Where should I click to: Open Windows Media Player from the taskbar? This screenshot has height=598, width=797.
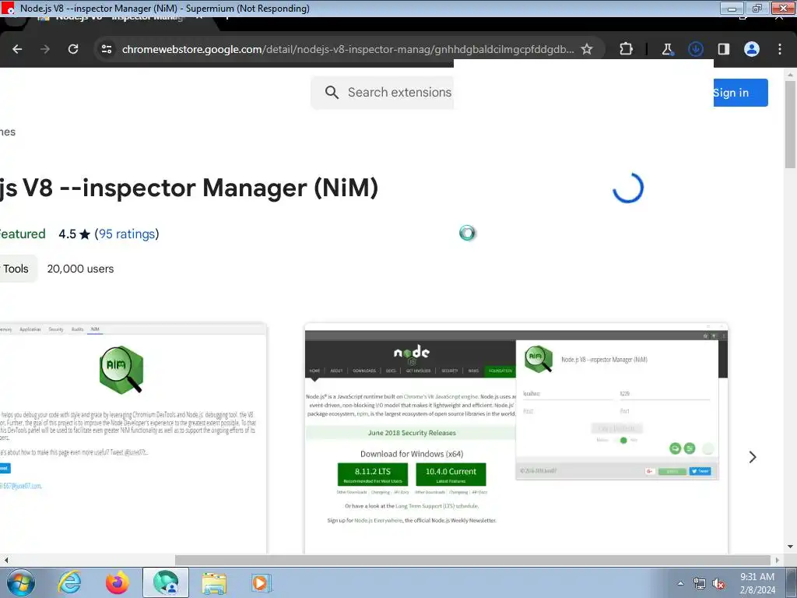[x=262, y=582]
